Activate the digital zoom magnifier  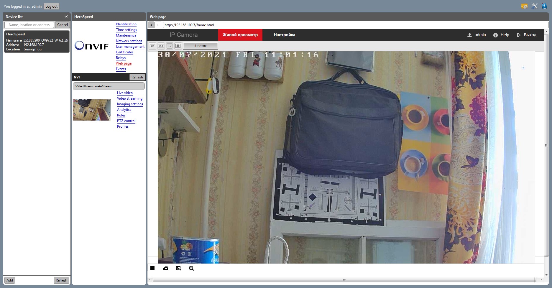coord(191,268)
